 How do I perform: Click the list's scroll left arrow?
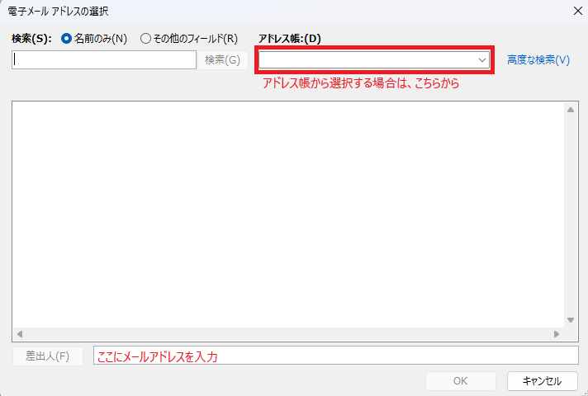[19, 334]
